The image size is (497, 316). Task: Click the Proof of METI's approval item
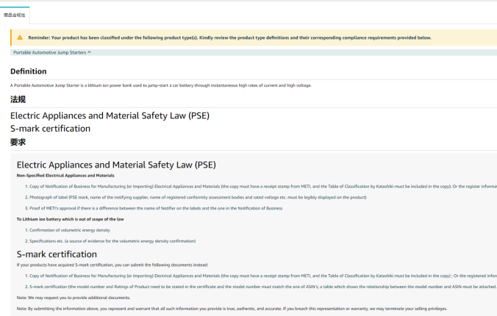[x=154, y=208]
